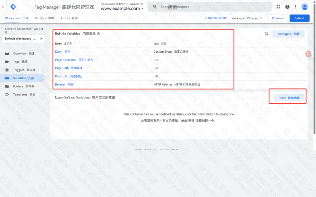Open the three-dot more options menu

point(295,7)
